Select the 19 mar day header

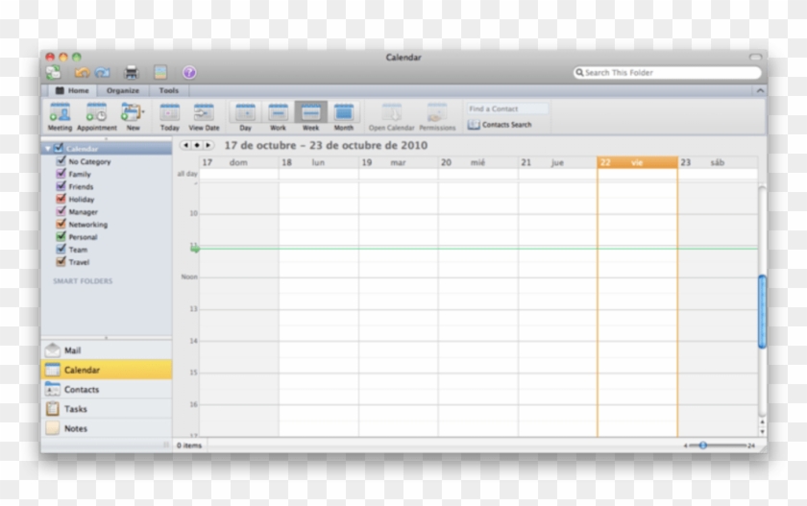(x=399, y=162)
